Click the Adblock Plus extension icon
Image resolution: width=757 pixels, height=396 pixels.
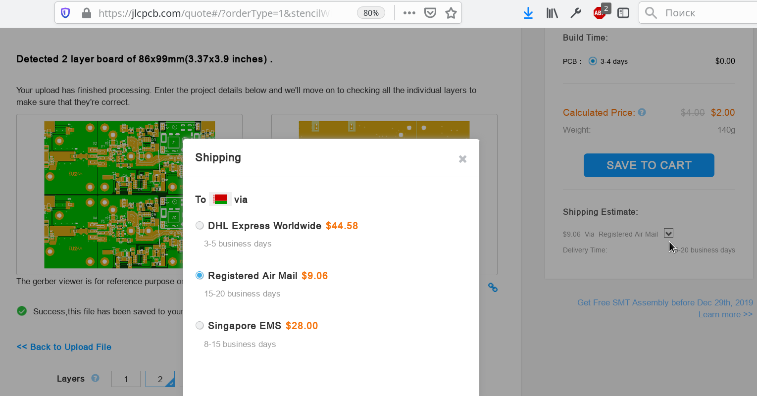pos(600,13)
